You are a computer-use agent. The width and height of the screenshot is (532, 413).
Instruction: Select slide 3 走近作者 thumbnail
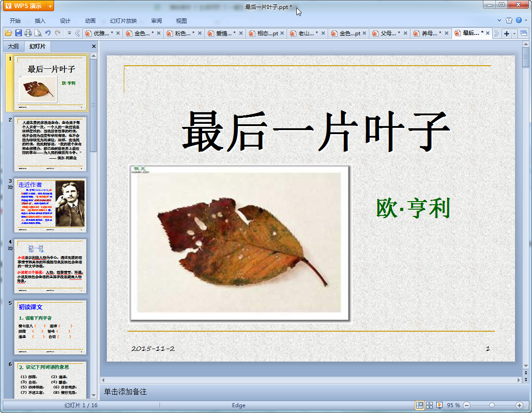coord(50,205)
